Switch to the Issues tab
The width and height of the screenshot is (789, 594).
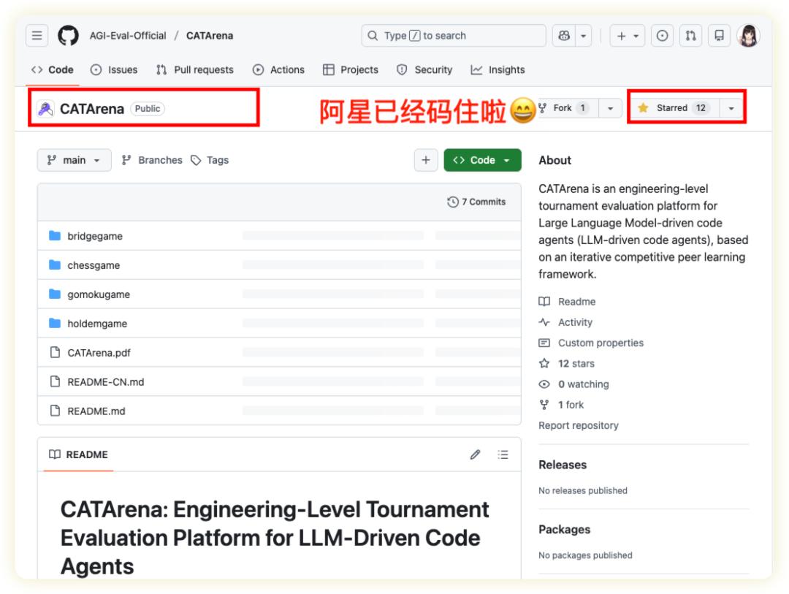coord(114,69)
